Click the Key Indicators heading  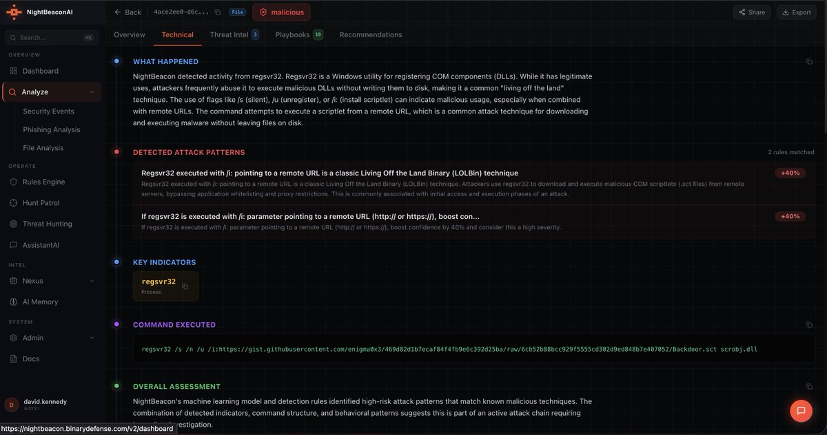click(x=164, y=262)
